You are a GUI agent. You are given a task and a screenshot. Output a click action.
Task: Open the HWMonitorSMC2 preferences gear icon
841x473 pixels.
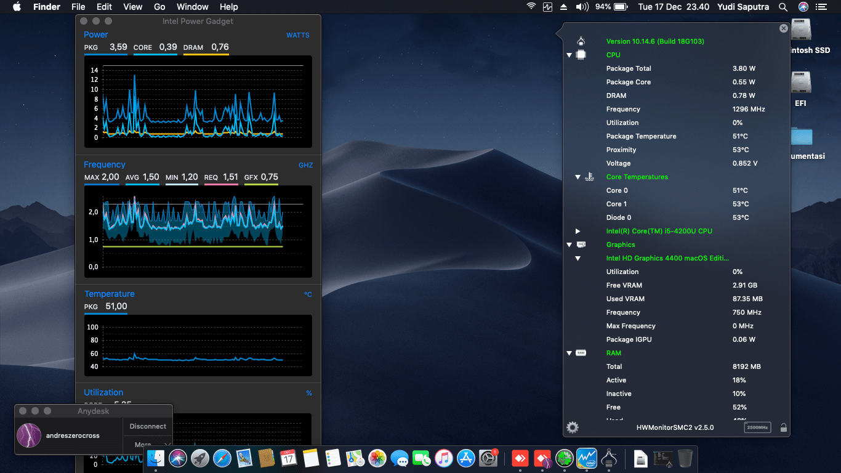573,427
